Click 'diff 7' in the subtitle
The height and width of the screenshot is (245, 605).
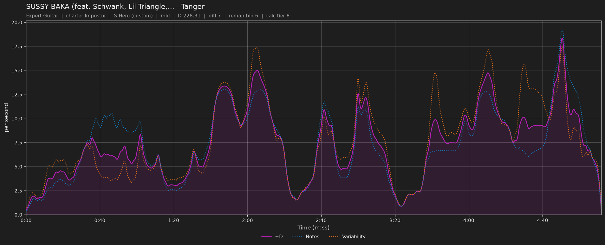pos(215,16)
